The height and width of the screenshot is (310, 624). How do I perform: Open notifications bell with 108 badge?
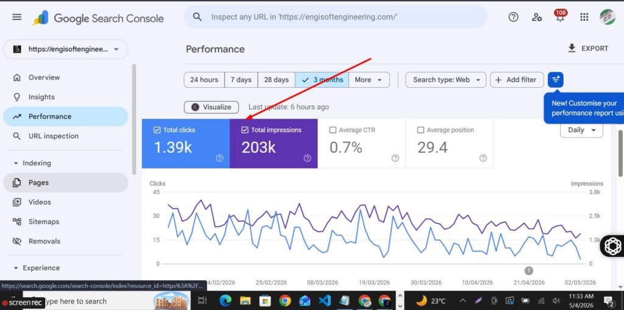click(560, 16)
